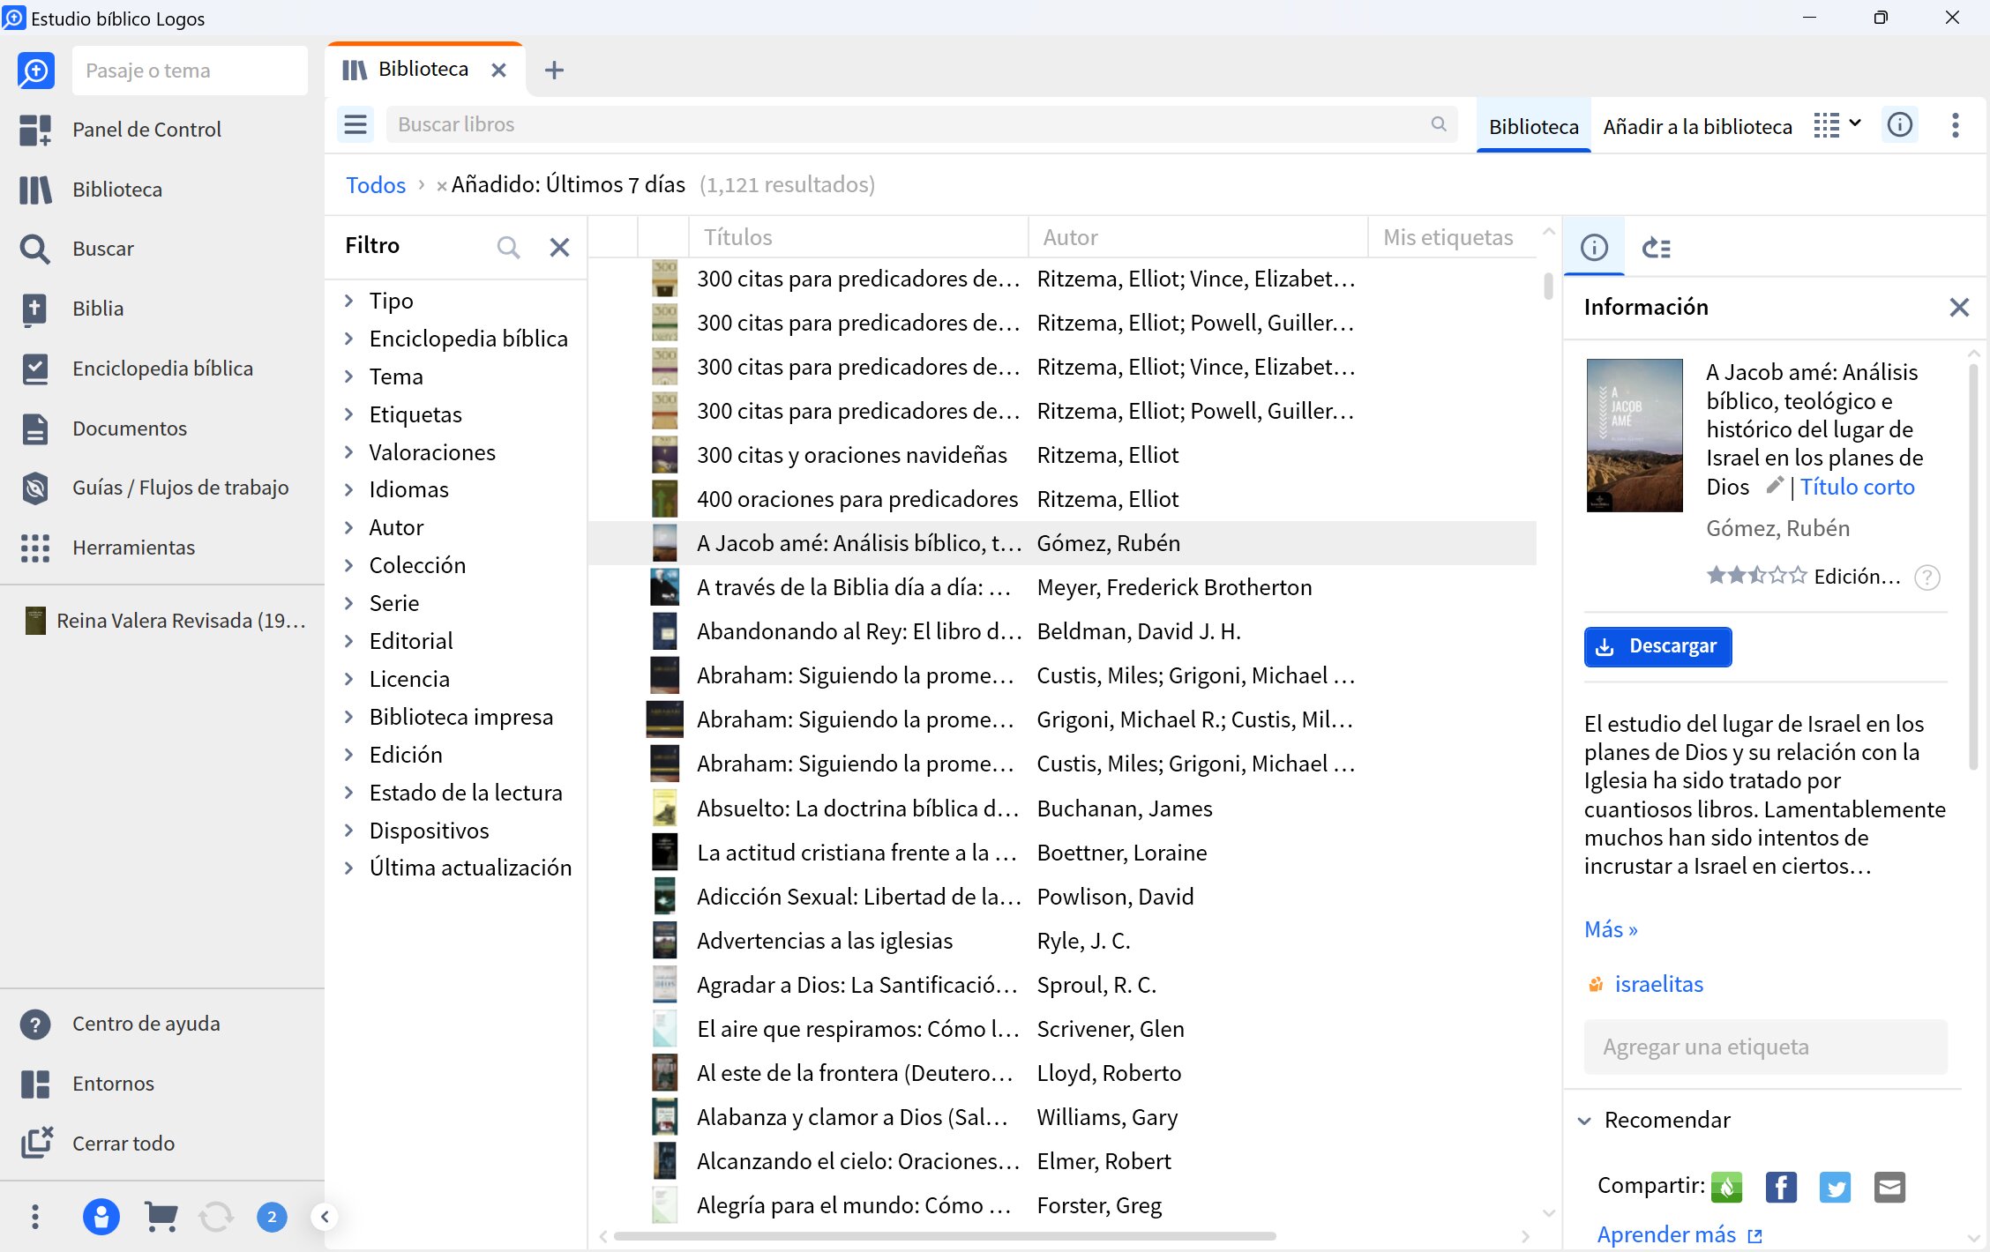
Task: Share via Twitter icon
Action: click(1836, 1187)
